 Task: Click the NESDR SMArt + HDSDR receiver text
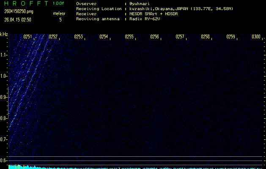153,14
